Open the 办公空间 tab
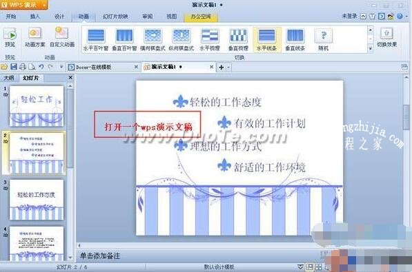Viewport: 412px width, 272px height. pos(201,17)
